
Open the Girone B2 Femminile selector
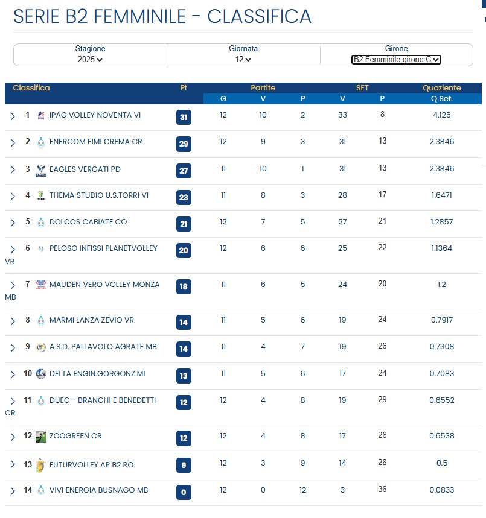click(396, 60)
